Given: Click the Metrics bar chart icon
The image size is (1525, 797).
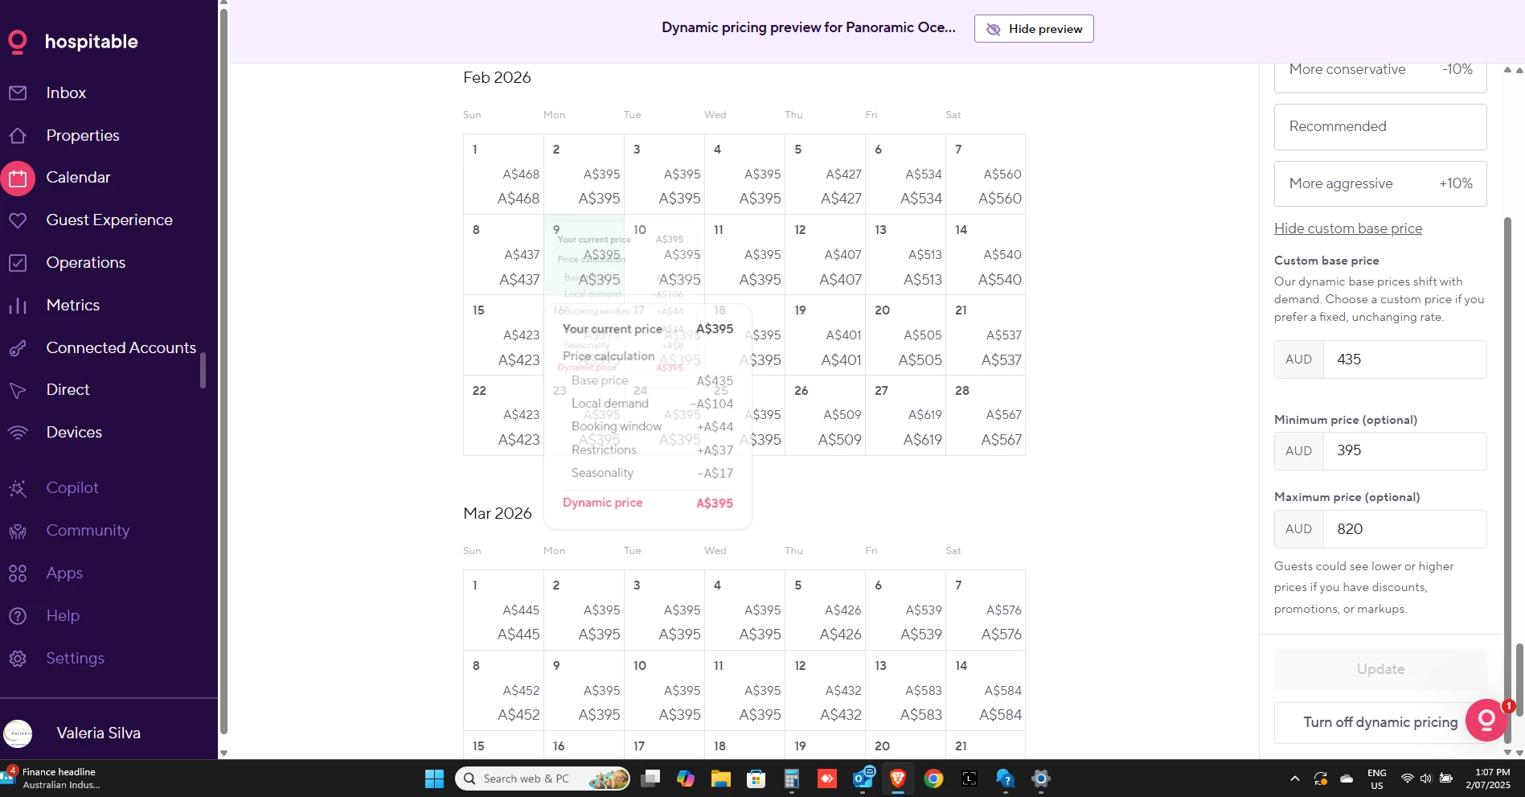Looking at the screenshot, I should pyautogui.click(x=18, y=306).
